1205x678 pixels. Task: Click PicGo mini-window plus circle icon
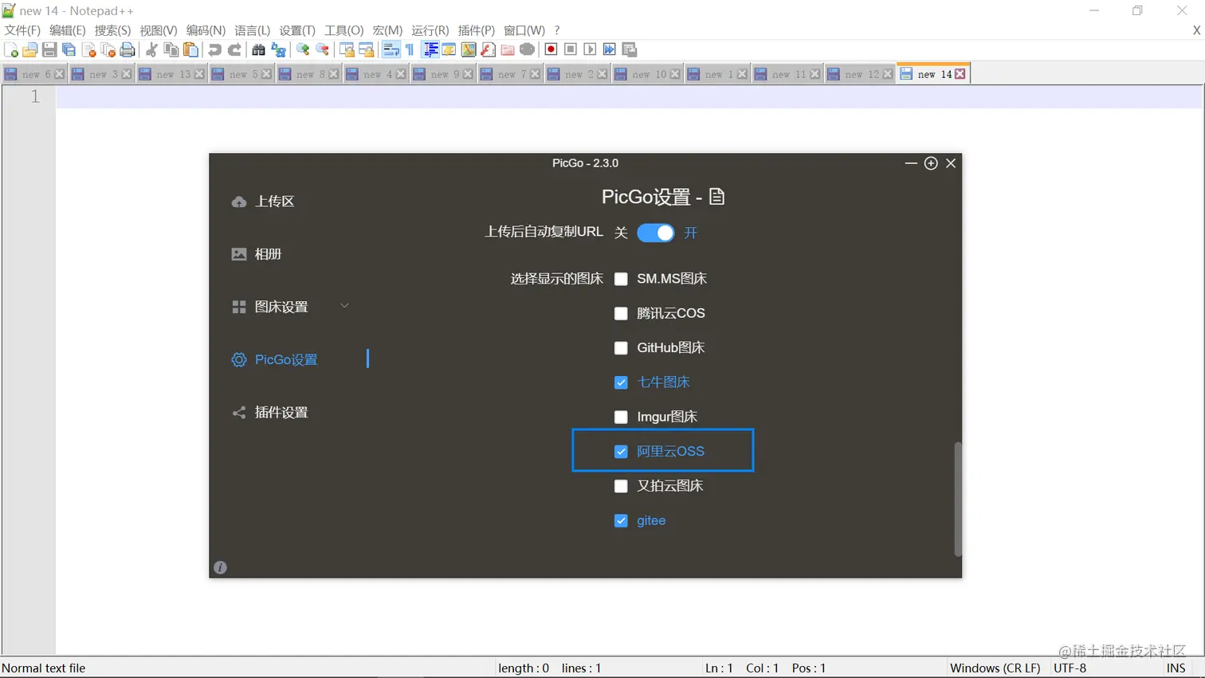click(931, 163)
